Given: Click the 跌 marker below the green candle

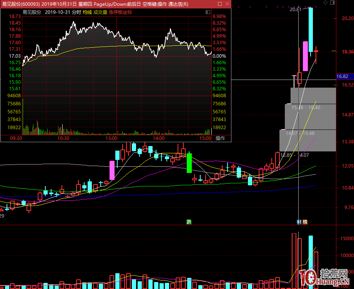Looking at the screenshot, I should coord(189,222).
